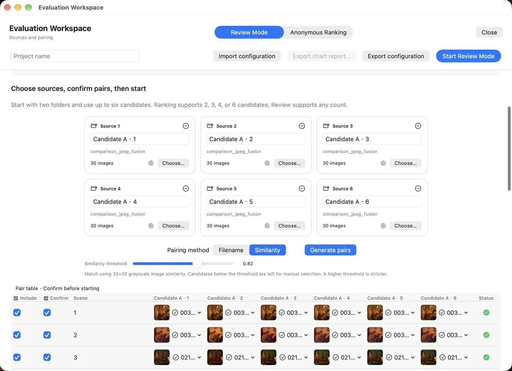The width and height of the screenshot is (512, 371).
Task: Click the folder icon of Source 4
Action: pos(94,189)
